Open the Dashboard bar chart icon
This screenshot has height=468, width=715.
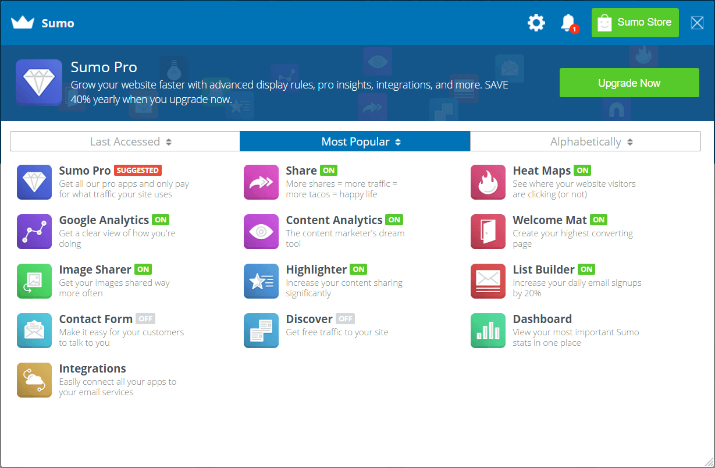[488, 331]
